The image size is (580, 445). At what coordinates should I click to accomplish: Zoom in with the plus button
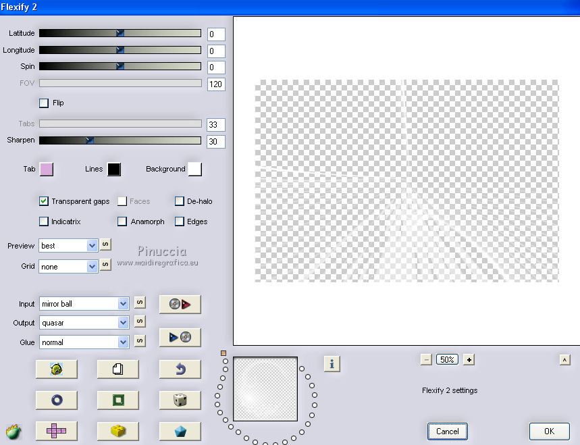[x=469, y=359]
